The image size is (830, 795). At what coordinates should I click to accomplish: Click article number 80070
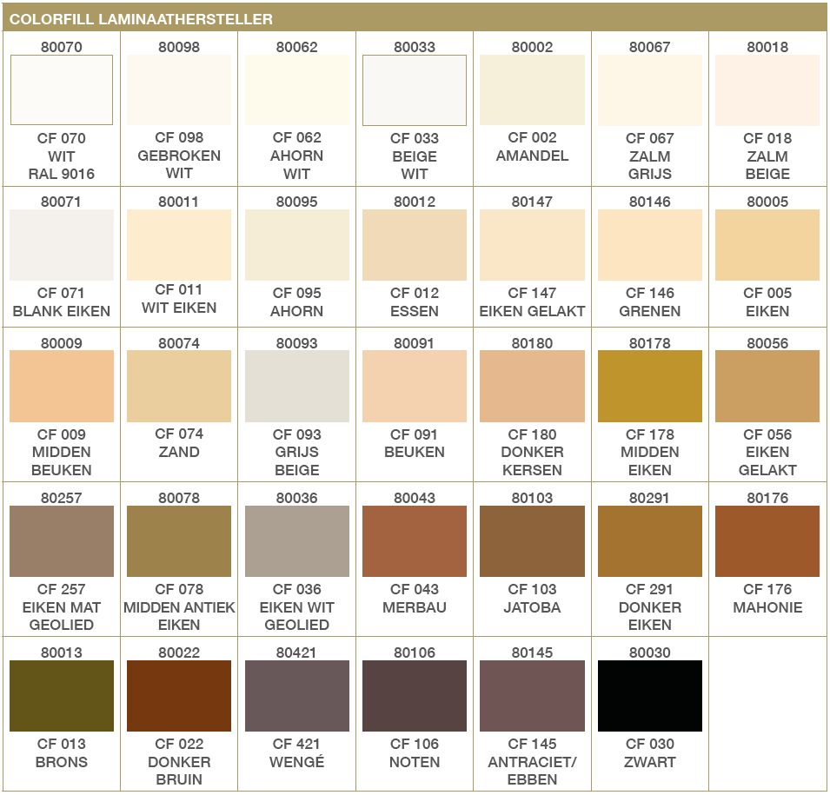click(x=62, y=47)
